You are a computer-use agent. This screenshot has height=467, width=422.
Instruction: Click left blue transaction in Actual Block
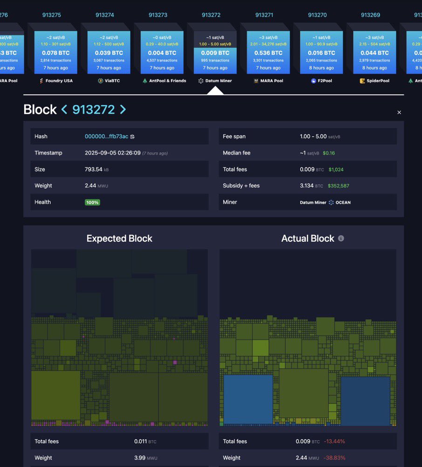248,399
